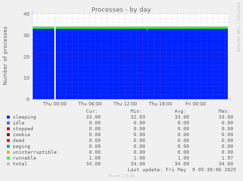Image resolution: width=243 pixels, height=181 pixels.
Task: Click the bright red dead swatch
Action: click(8, 141)
